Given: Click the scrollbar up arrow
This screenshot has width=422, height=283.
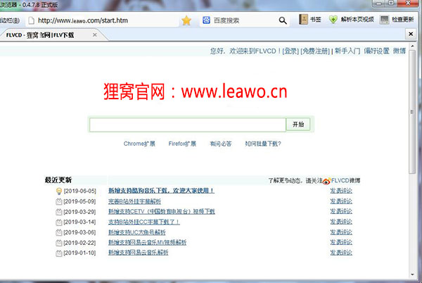Looking at the screenshot, I should pyautogui.click(x=412, y=46).
